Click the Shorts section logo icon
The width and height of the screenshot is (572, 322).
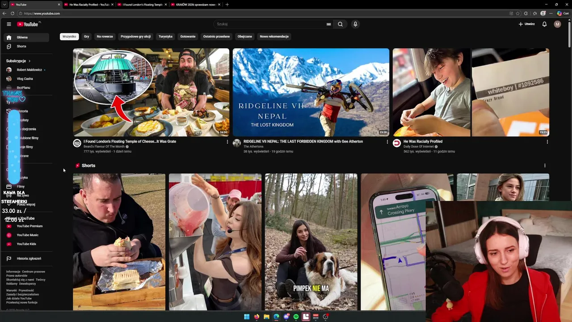click(x=77, y=165)
